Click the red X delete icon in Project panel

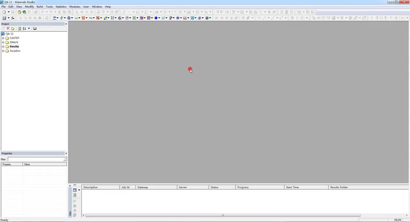8,28
